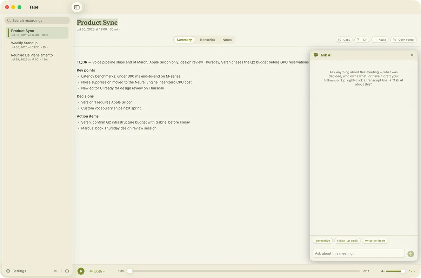421x278 pixels.
Task: Click the Key points heading
Action: (x=86, y=70)
